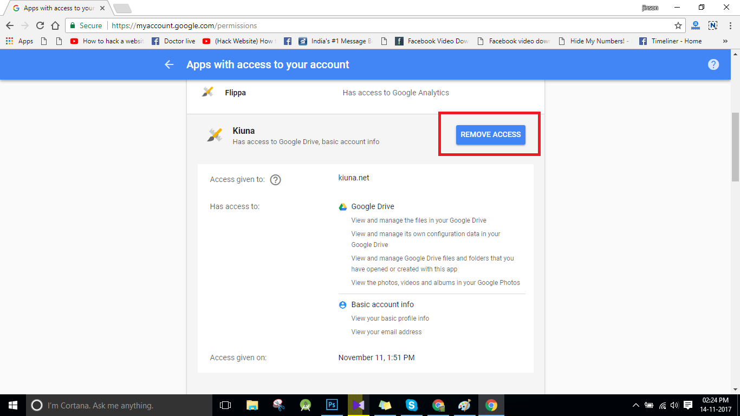
Task: Click the address bar URL
Action: [x=184, y=25]
